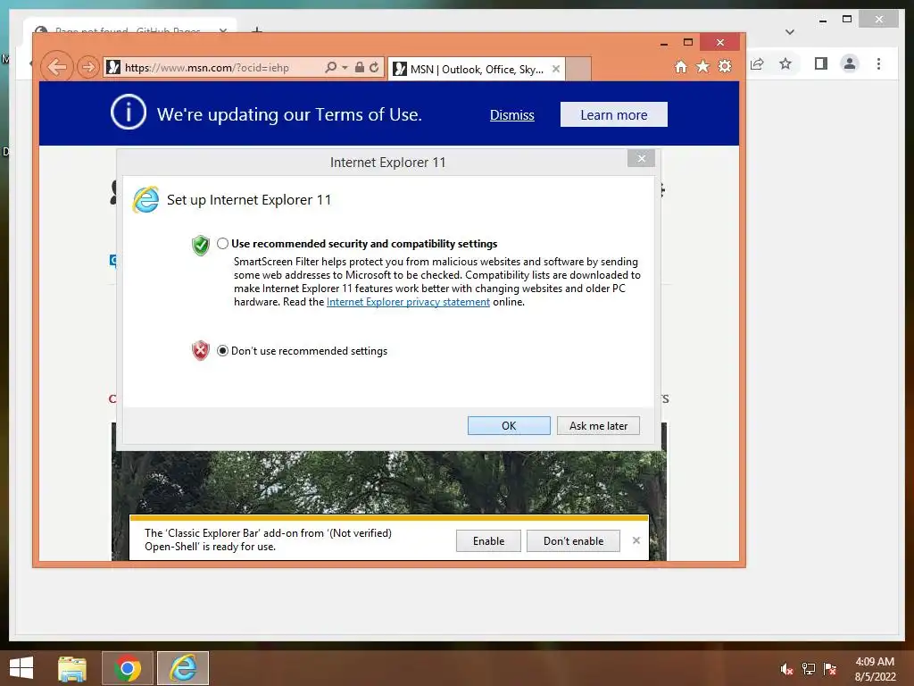Open IE Favorites star
The width and height of the screenshot is (914, 686).
[703, 66]
